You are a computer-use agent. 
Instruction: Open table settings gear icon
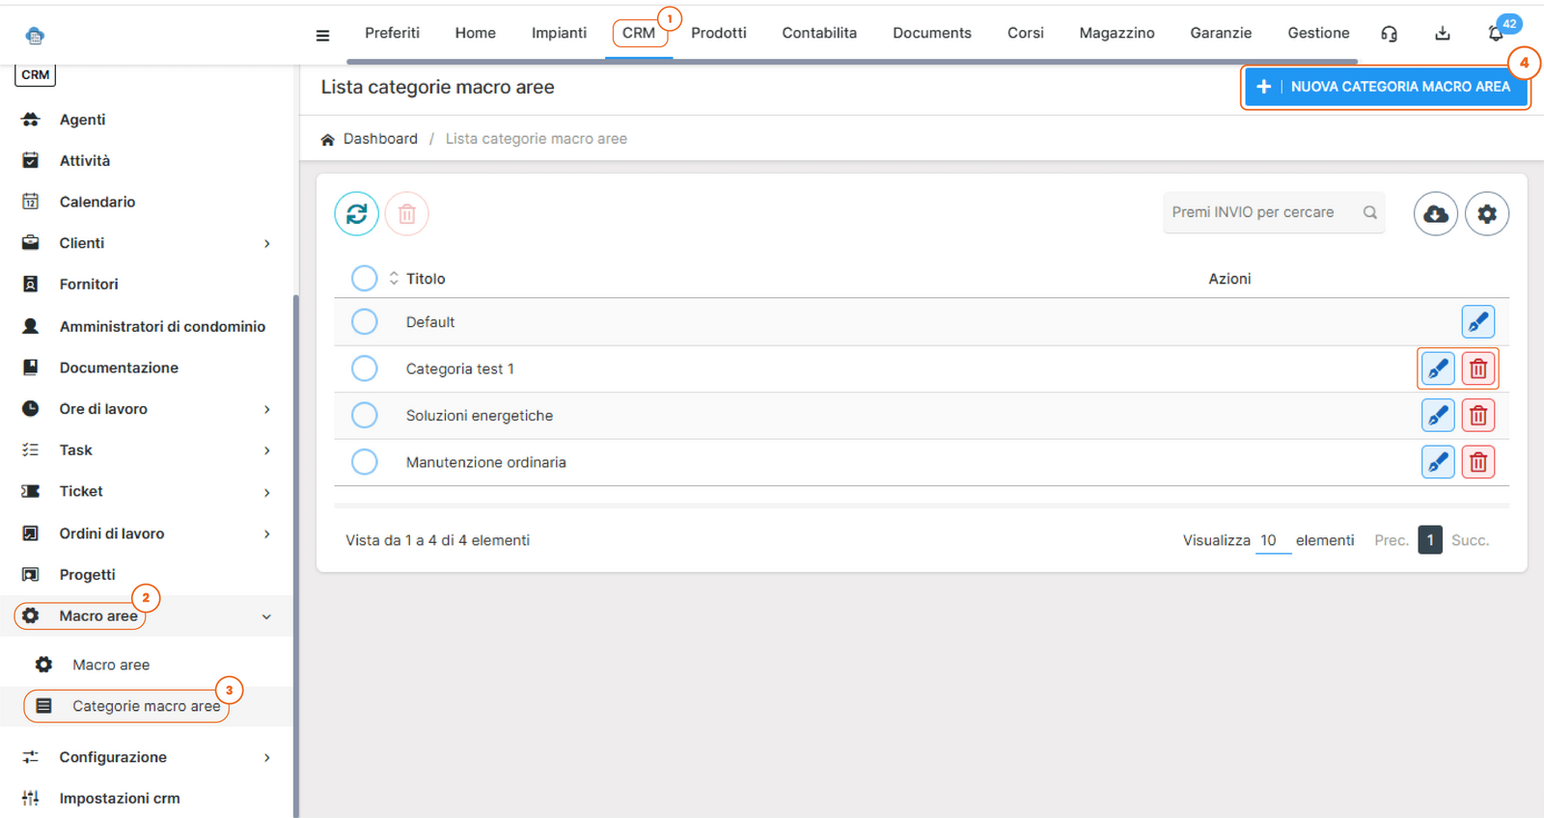tap(1486, 213)
